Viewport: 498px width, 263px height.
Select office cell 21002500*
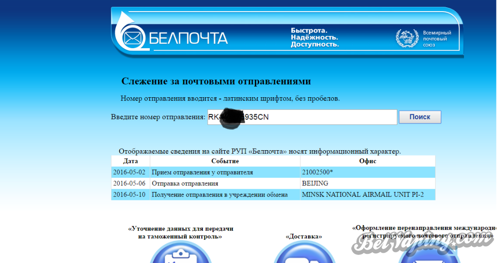click(368, 172)
